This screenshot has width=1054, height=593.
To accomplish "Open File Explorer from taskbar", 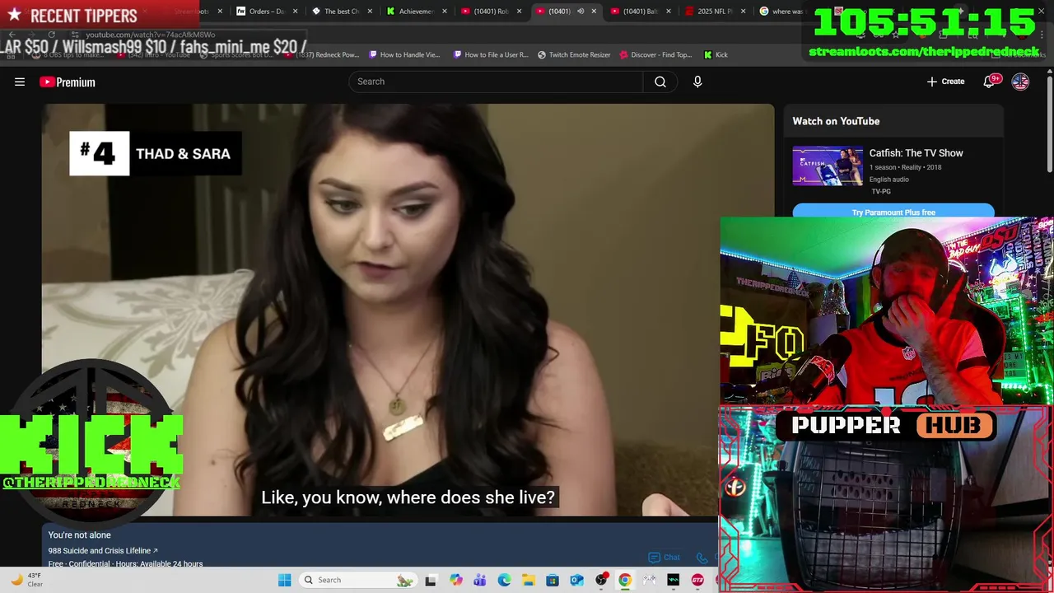I will pyautogui.click(x=528, y=580).
